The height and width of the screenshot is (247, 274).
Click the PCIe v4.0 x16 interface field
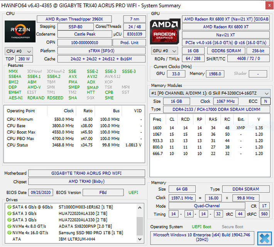[226, 43]
